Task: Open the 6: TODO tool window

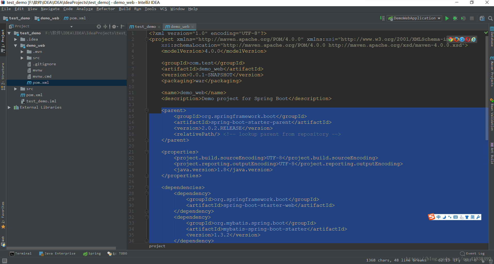Action: (117, 254)
